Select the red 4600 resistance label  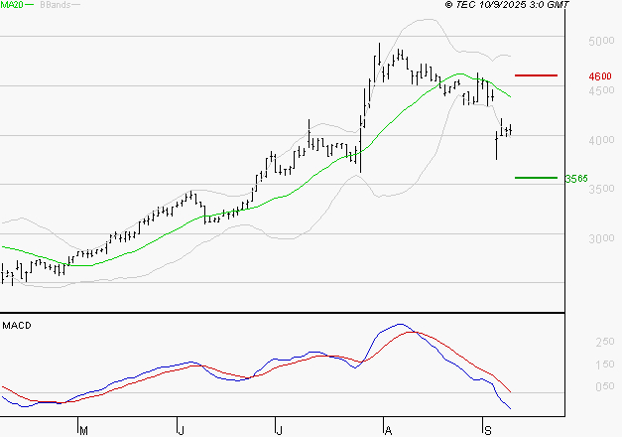(x=600, y=75)
